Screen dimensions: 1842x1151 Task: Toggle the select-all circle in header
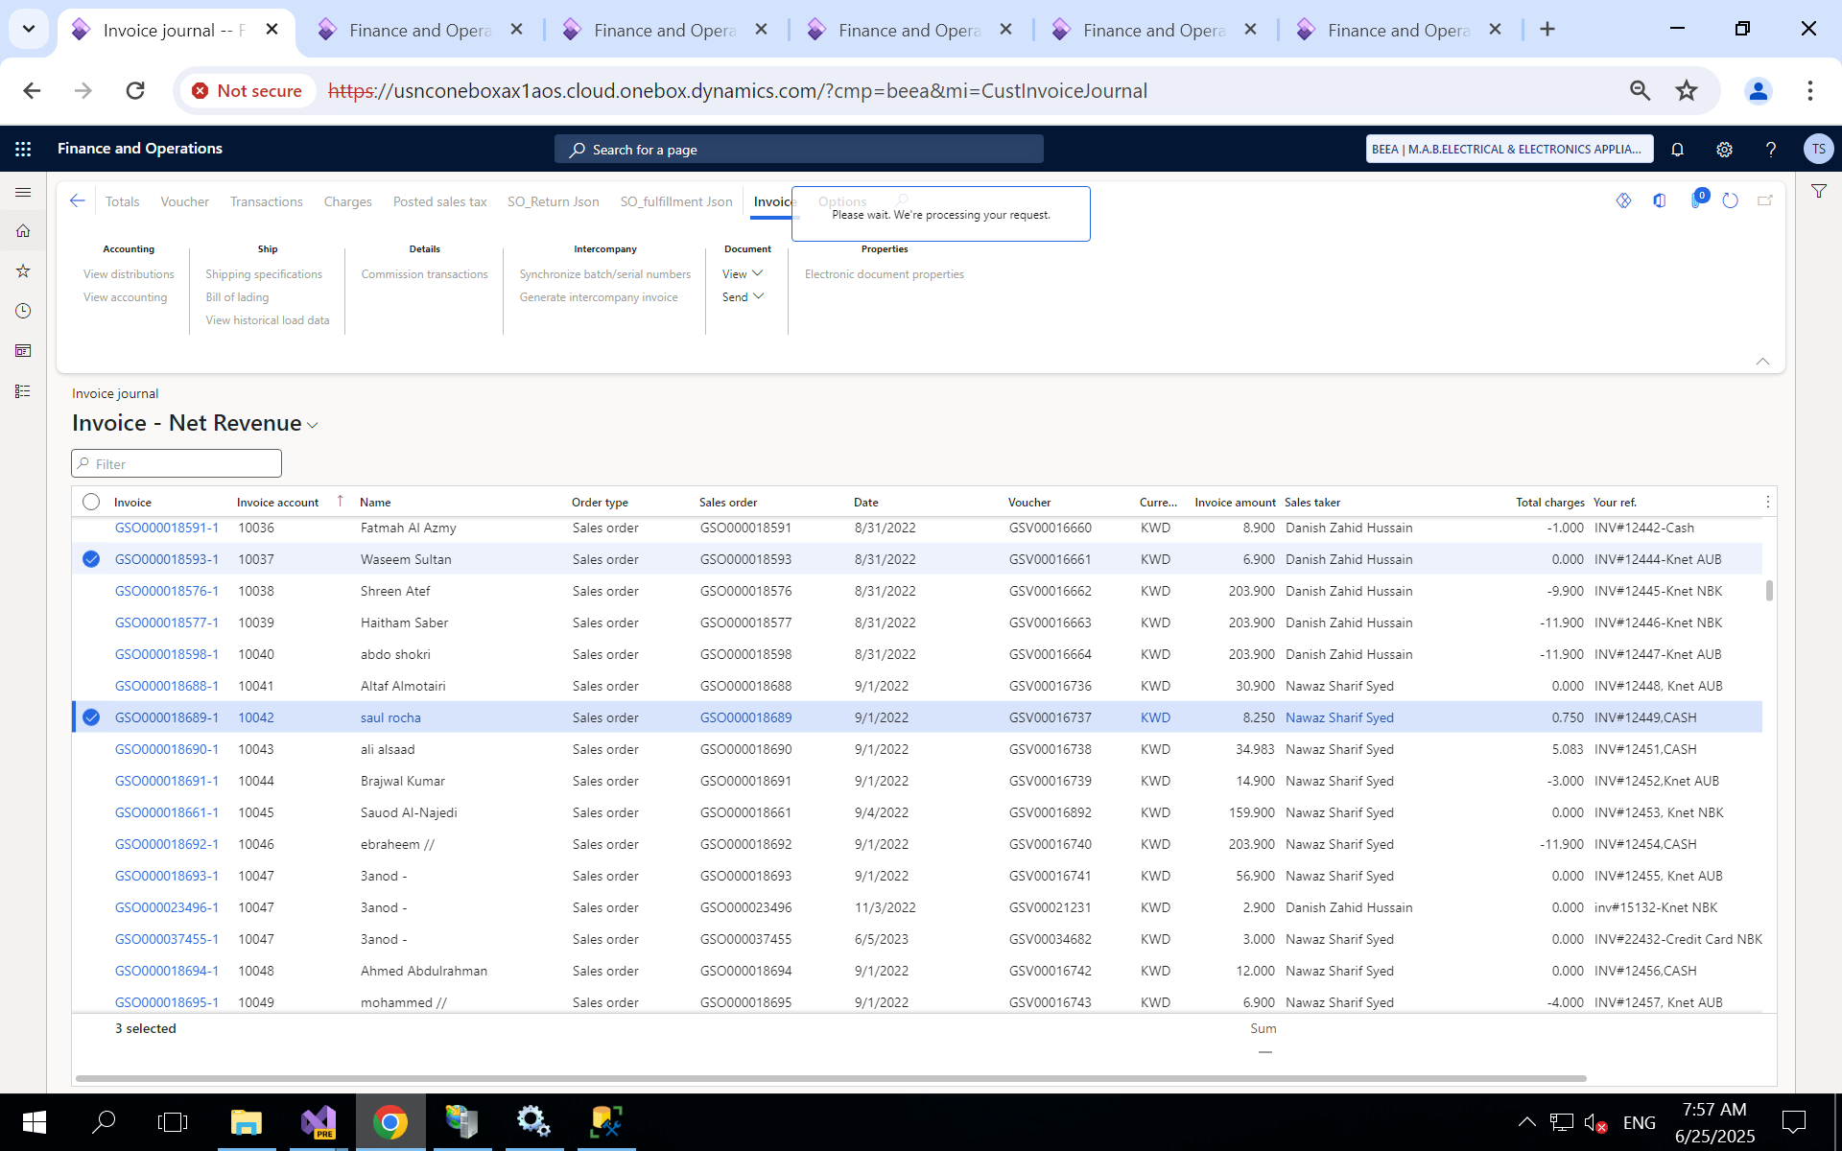(x=91, y=502)
